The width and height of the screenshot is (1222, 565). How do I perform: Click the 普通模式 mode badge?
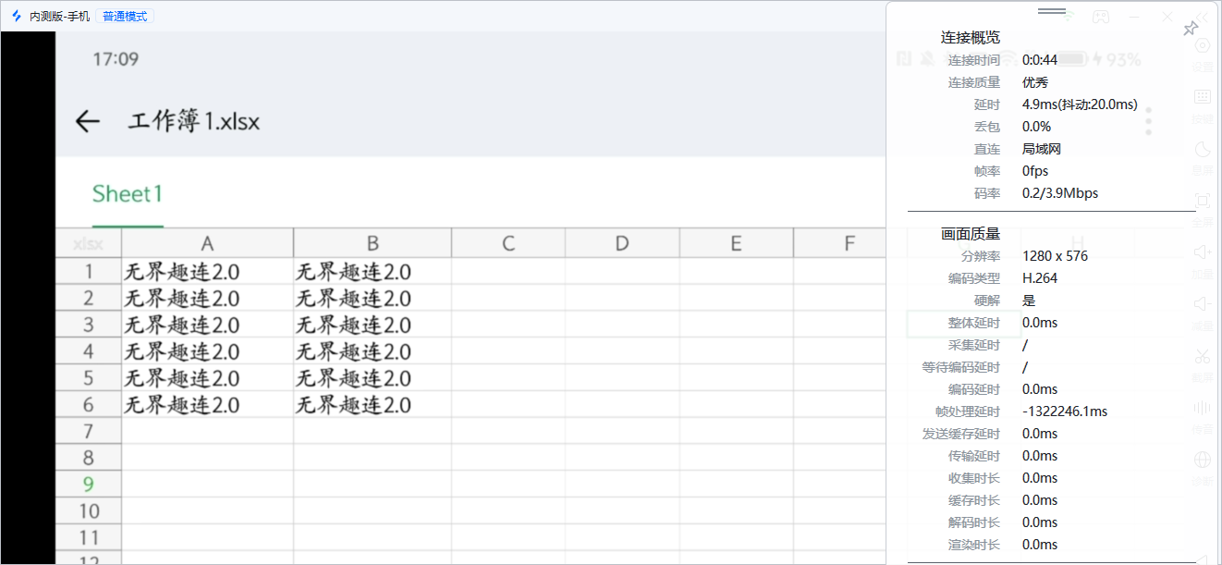(x=124, y=16)
